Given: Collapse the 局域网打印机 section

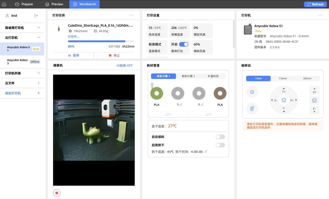Looking at the screenshot, I should pyautogui.click(x=39, y=28).
